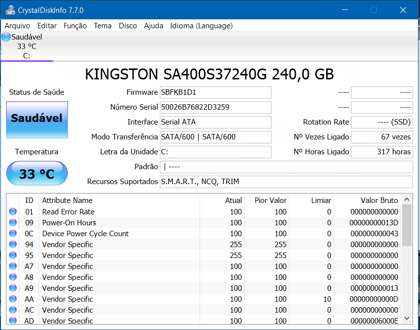Click the transfer mode field SATA/600 | SATA/600
Viewport: 420px width, 330px height.
pos(215,137)
